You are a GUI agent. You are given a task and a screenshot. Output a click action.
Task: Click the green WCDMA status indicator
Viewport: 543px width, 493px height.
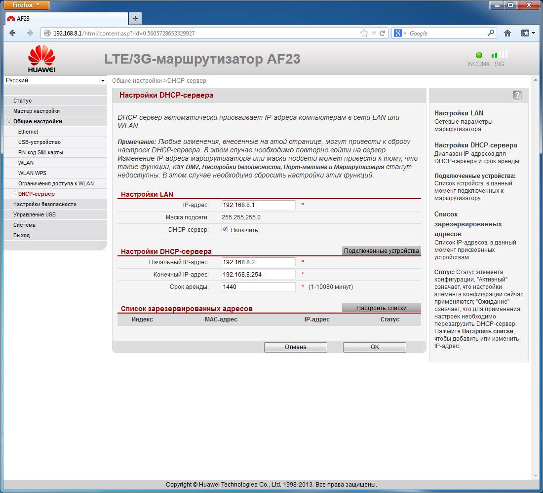coord(479,55)
